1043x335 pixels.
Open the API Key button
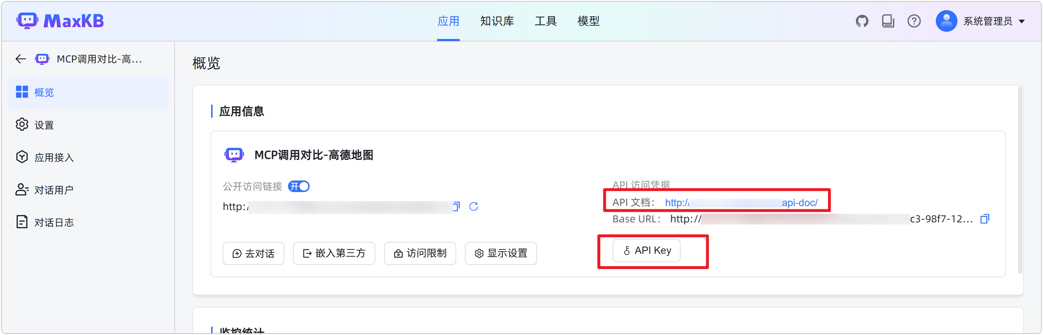tap(646, 251)
